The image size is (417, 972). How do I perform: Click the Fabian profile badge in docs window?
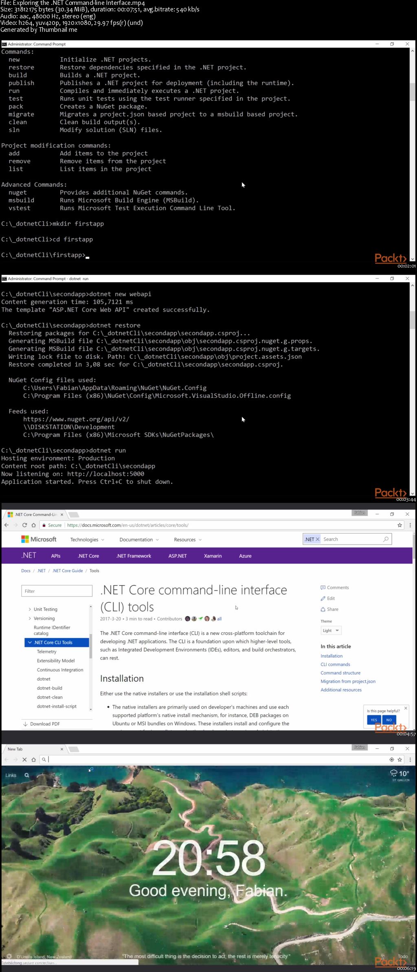pos(360,513)
